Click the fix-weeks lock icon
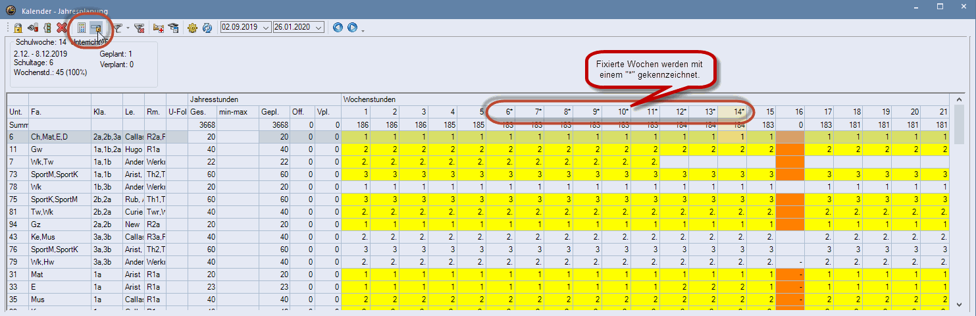Viewport: 976px width, 316px height. point(96,28)
